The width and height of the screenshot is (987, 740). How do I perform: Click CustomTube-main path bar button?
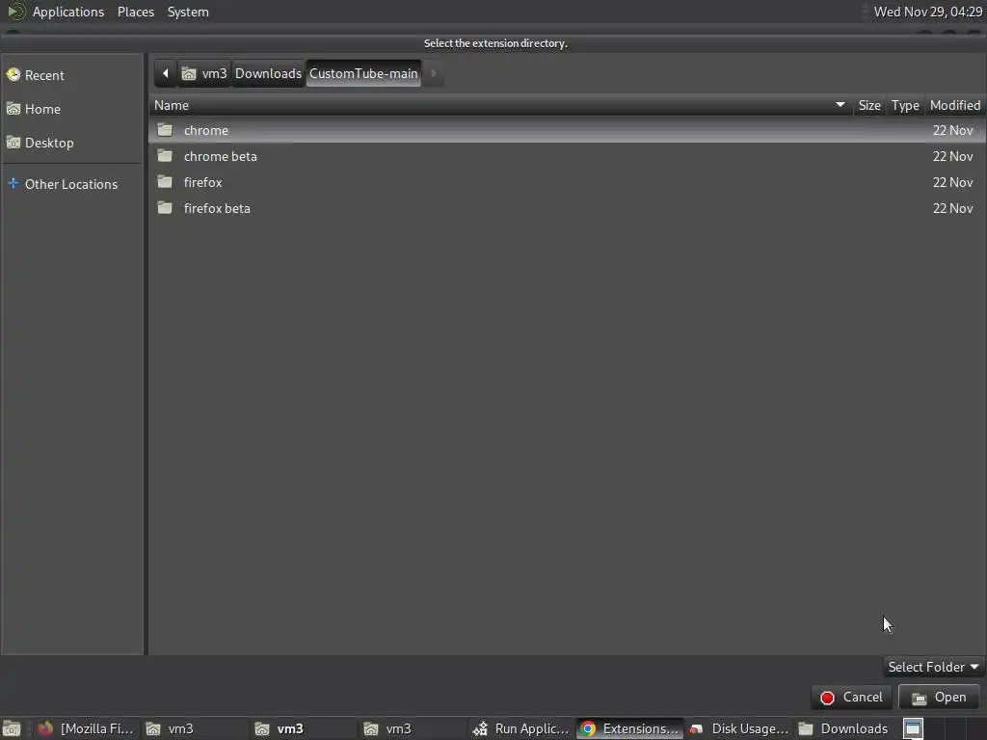tap(363, 73)
